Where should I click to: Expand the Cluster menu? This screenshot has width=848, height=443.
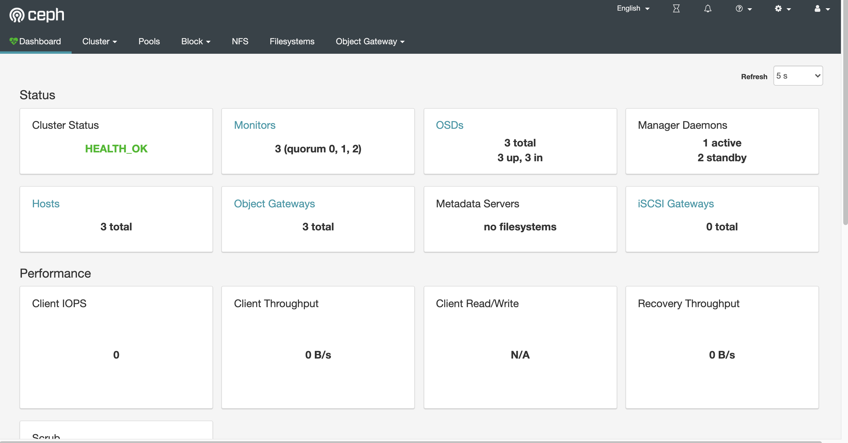(99, 41)
